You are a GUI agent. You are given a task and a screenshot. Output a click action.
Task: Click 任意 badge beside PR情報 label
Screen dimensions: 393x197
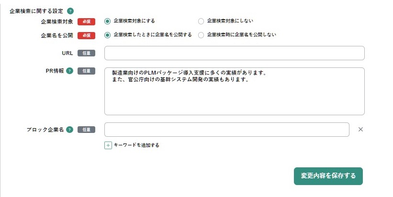point(86,71)
